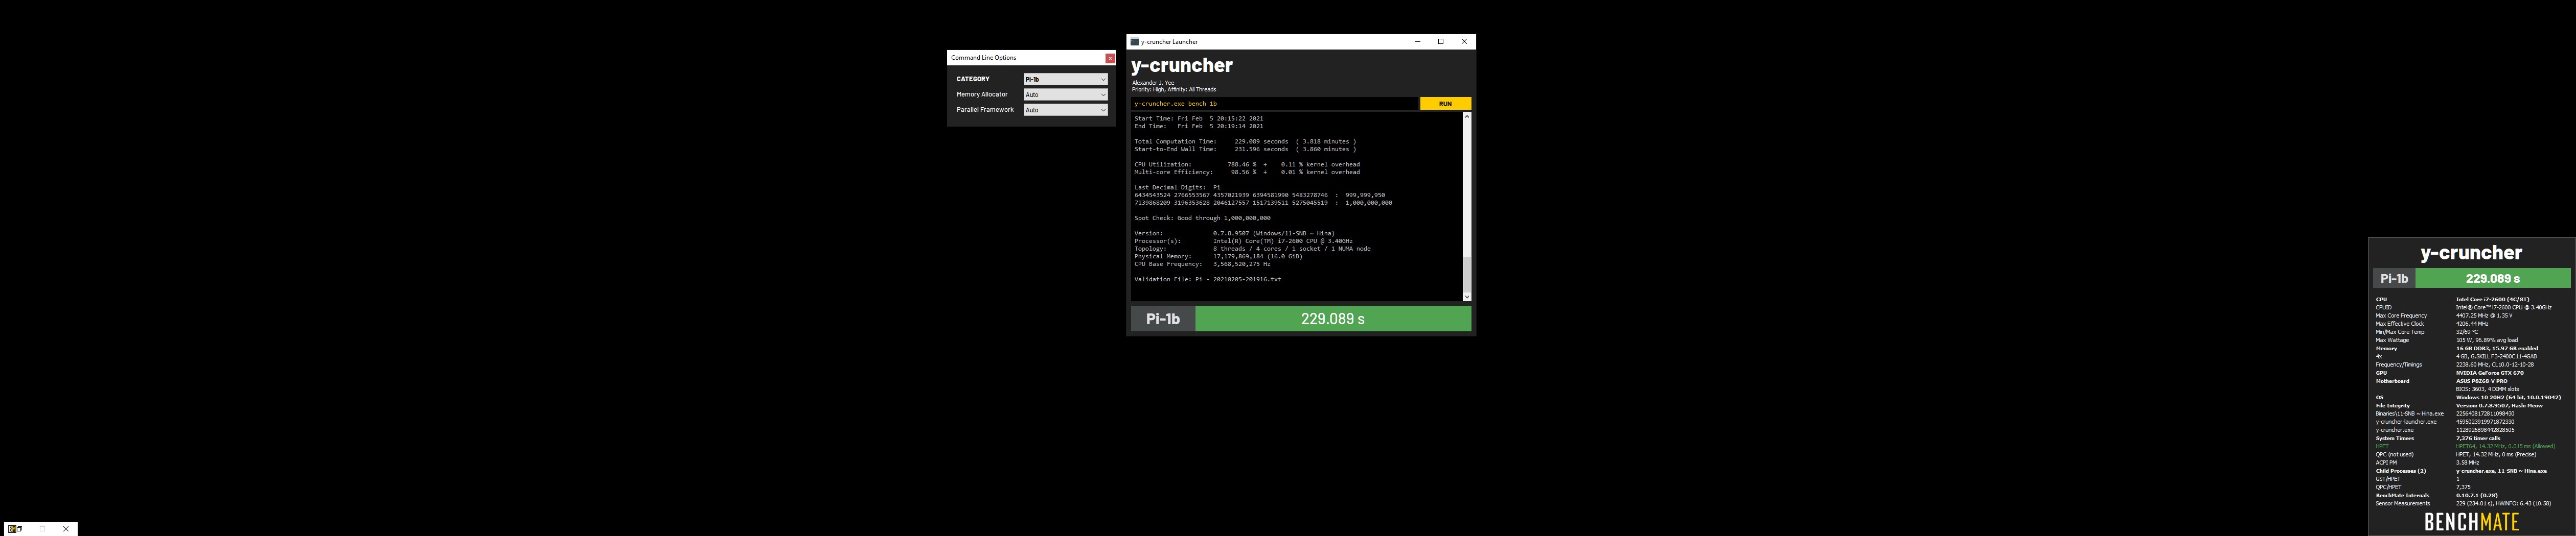Click the '16 GB DDR3, 15.97 GB enabled' memory value

(2496, 348)
